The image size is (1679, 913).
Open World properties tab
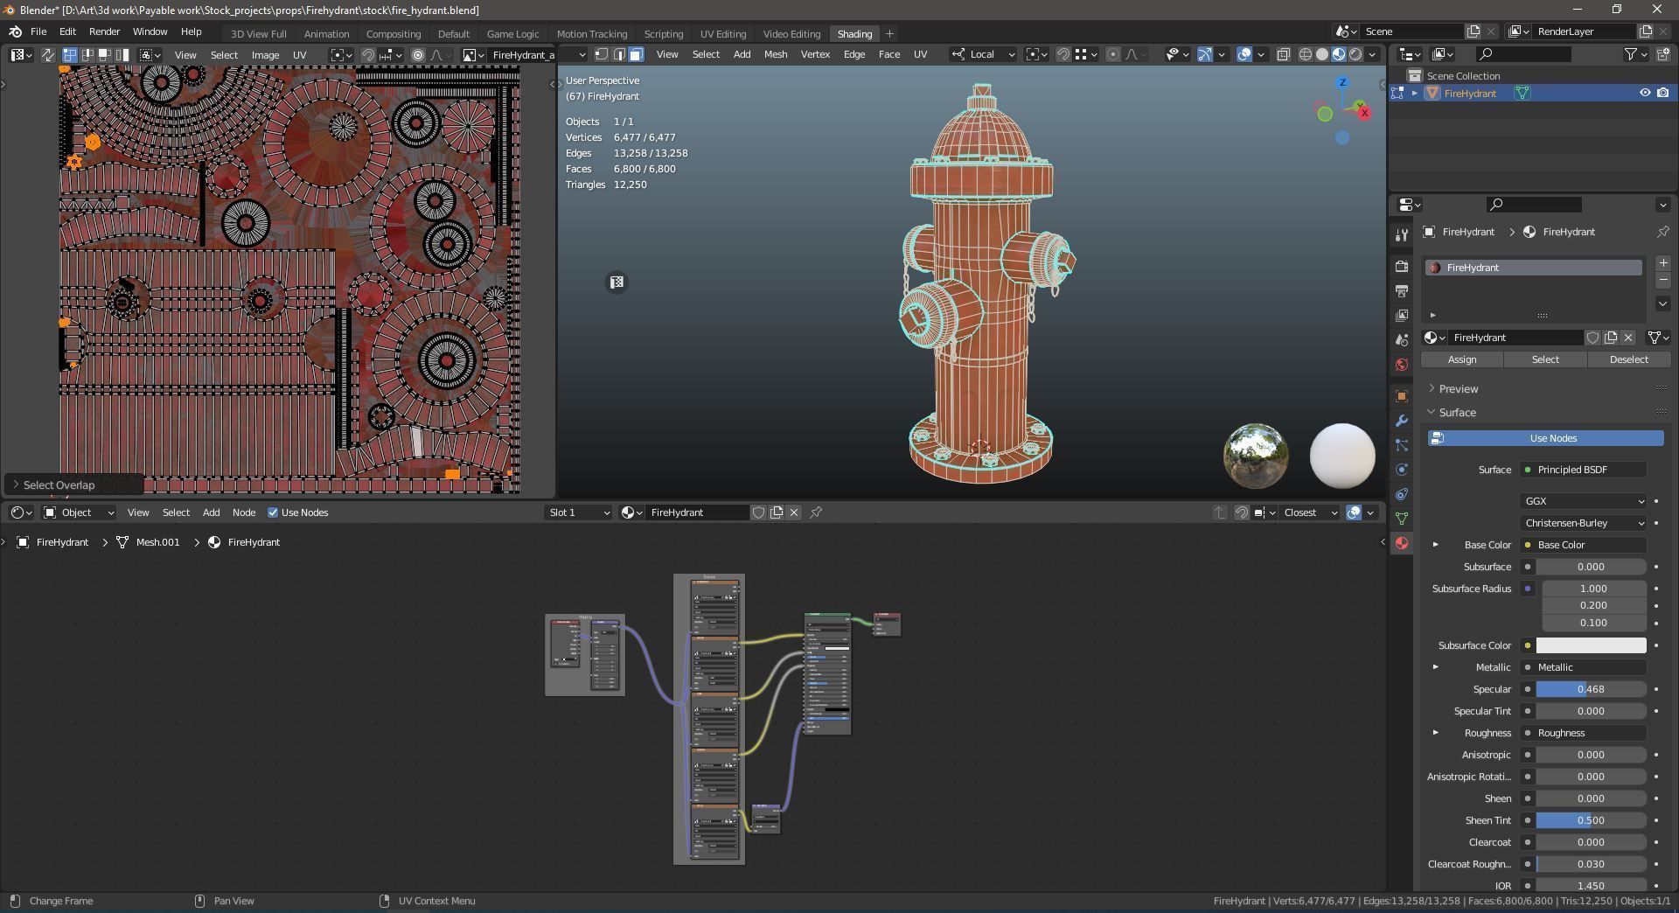pos(1402,364)
